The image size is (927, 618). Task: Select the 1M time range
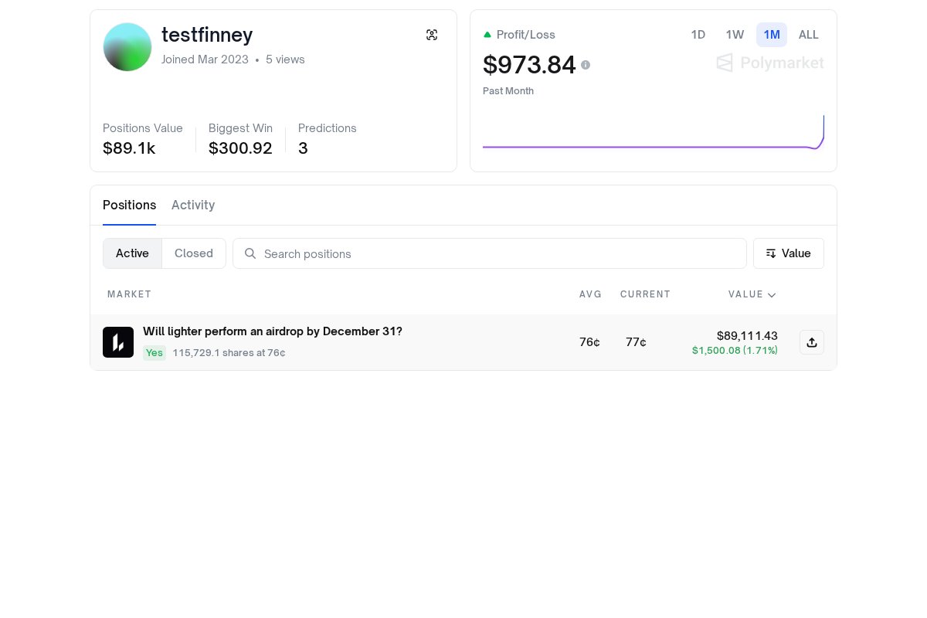coord(772,35)
